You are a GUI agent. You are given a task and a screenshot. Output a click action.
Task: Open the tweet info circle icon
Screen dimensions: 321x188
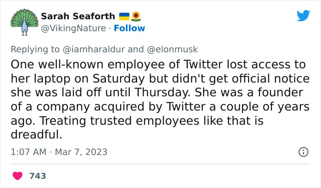pos(304,152)
